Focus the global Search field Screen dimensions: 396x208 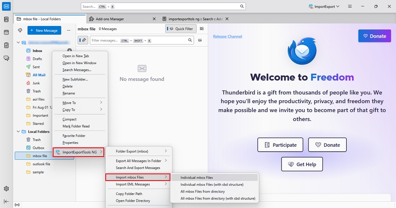point(163,6)
